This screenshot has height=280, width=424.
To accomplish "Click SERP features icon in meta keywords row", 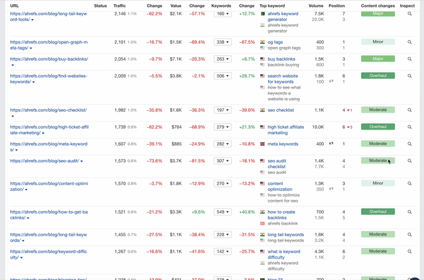I will (332, 143).
